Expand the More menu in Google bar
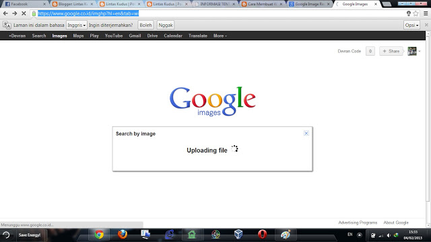The height and width of the screenshot is (242, 431). coord(220,36)
